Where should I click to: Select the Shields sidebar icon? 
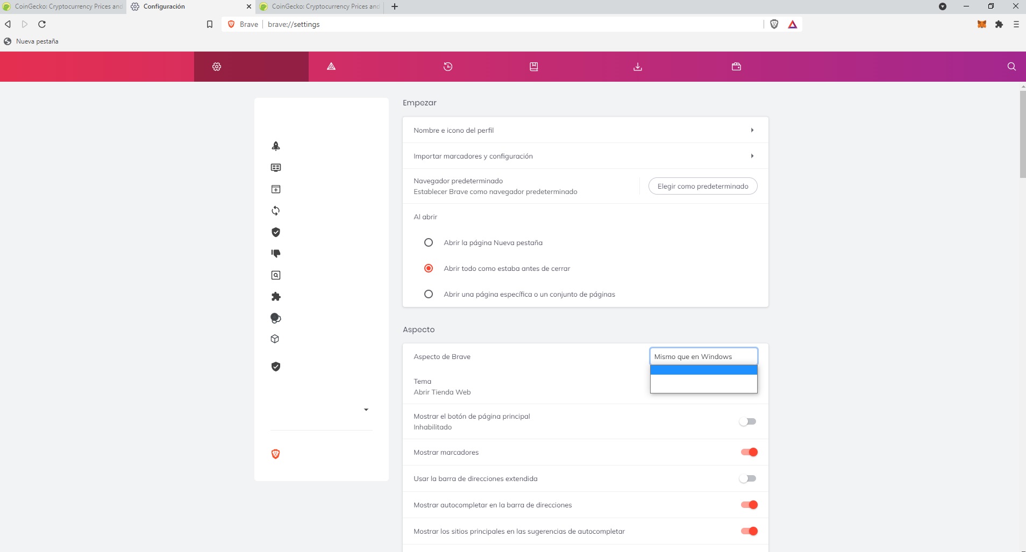click(x=276, y=232)
